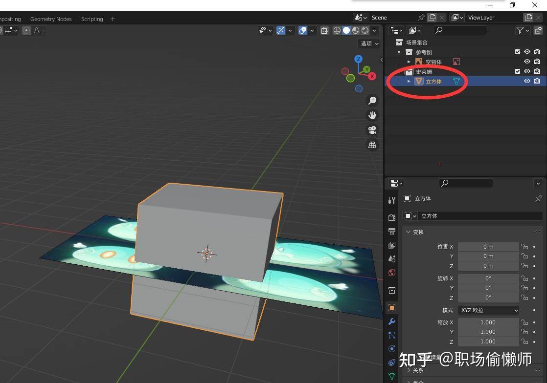Hide the 史莱姆 collection with eye icon
This screenshot has height=383, width=547.
tap(527, 71)
